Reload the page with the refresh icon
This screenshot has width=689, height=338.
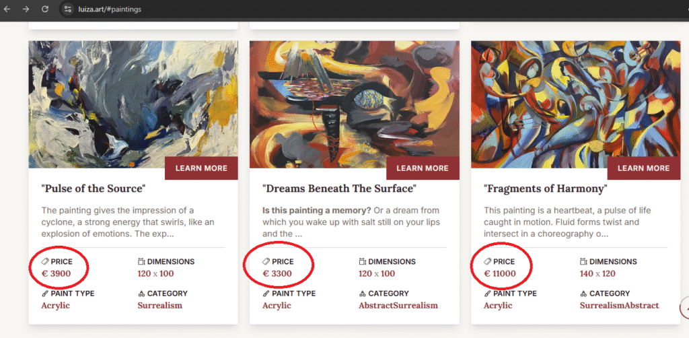pos(45,9)
